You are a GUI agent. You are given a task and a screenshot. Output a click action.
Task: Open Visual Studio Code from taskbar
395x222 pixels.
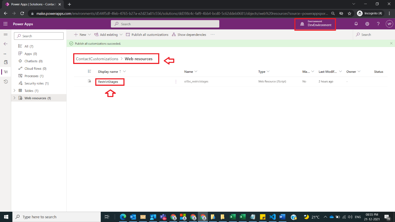point(272,217)
